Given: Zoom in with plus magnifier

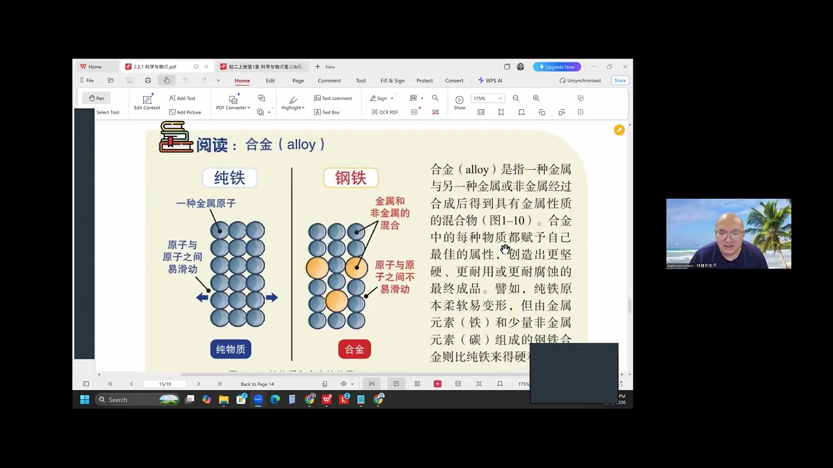Looking at the screenshot, I should click(x=536, y=98).
